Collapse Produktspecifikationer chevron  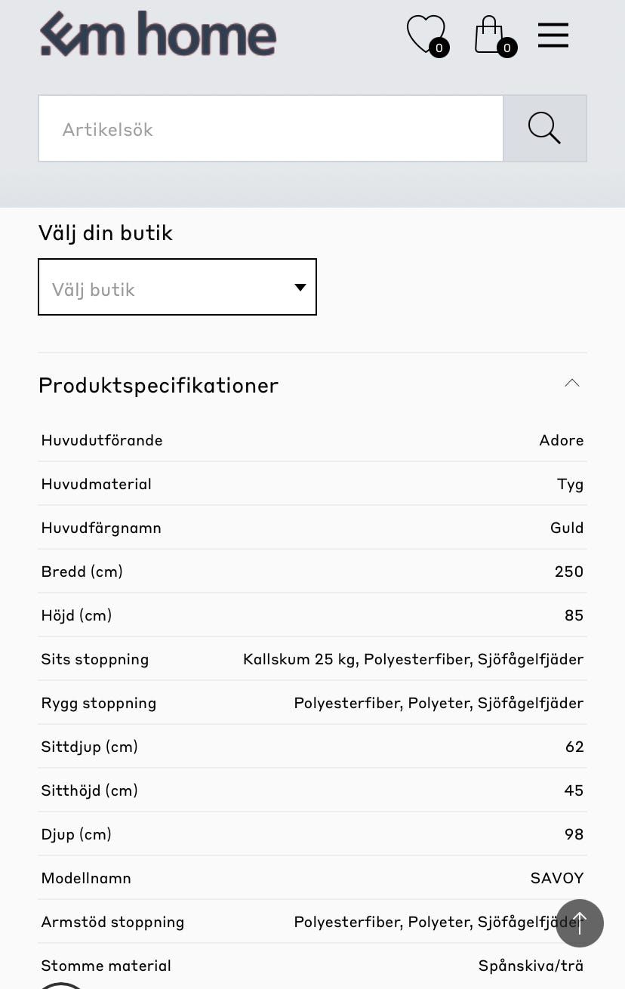coord(572,383)
